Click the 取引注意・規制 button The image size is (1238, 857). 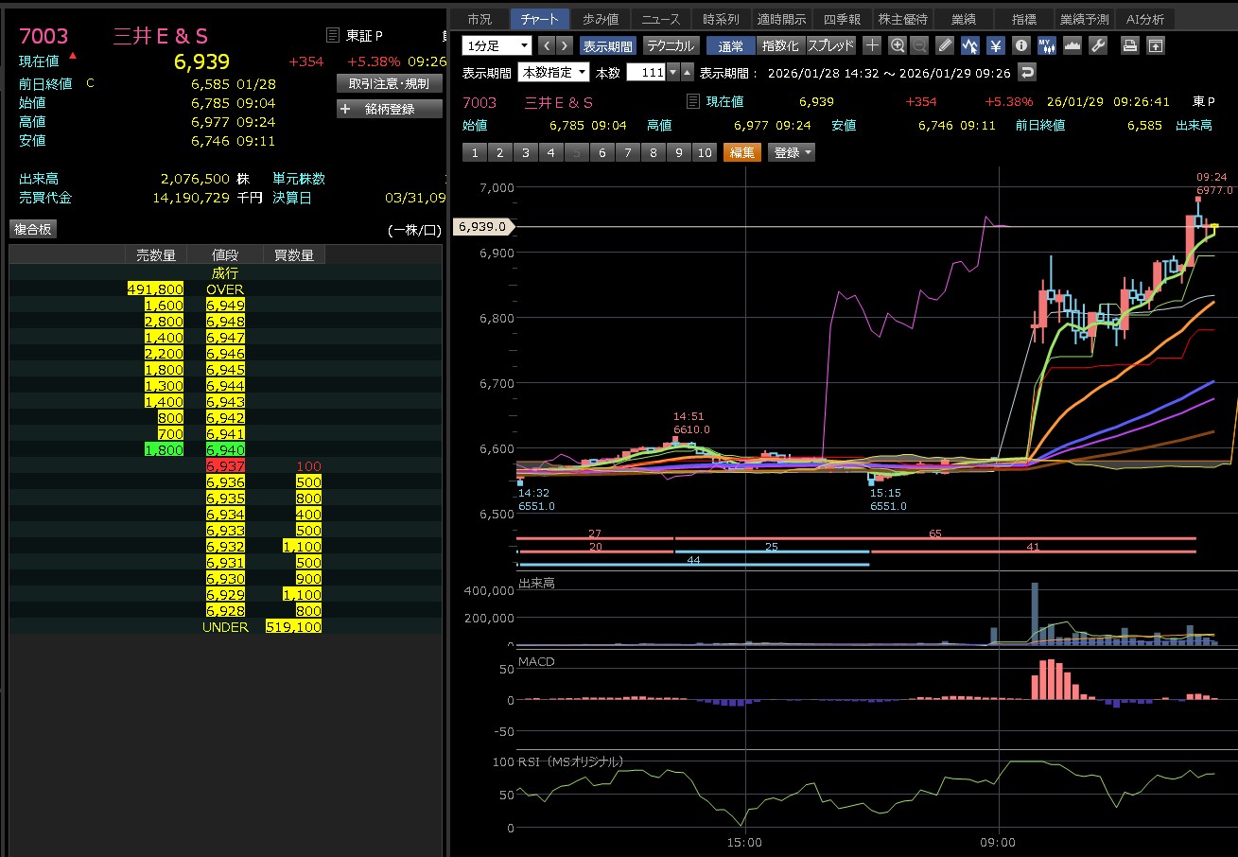(x=389, y=83)
